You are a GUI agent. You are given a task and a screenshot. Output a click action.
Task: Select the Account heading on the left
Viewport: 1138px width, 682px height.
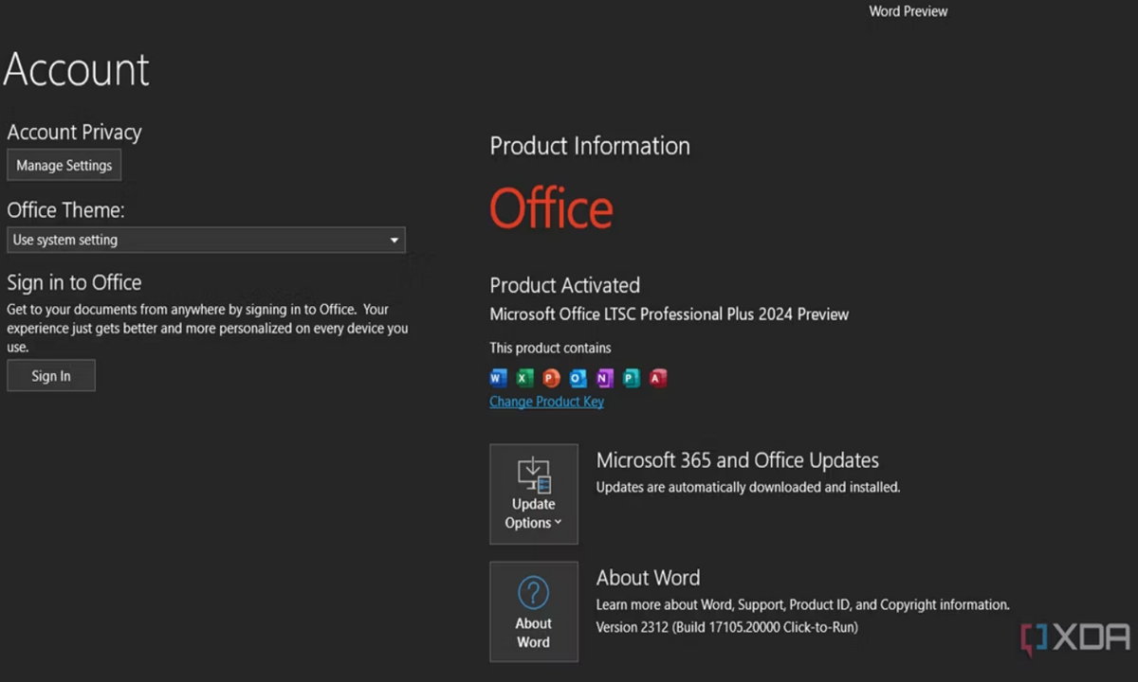(x=76, y=69)
